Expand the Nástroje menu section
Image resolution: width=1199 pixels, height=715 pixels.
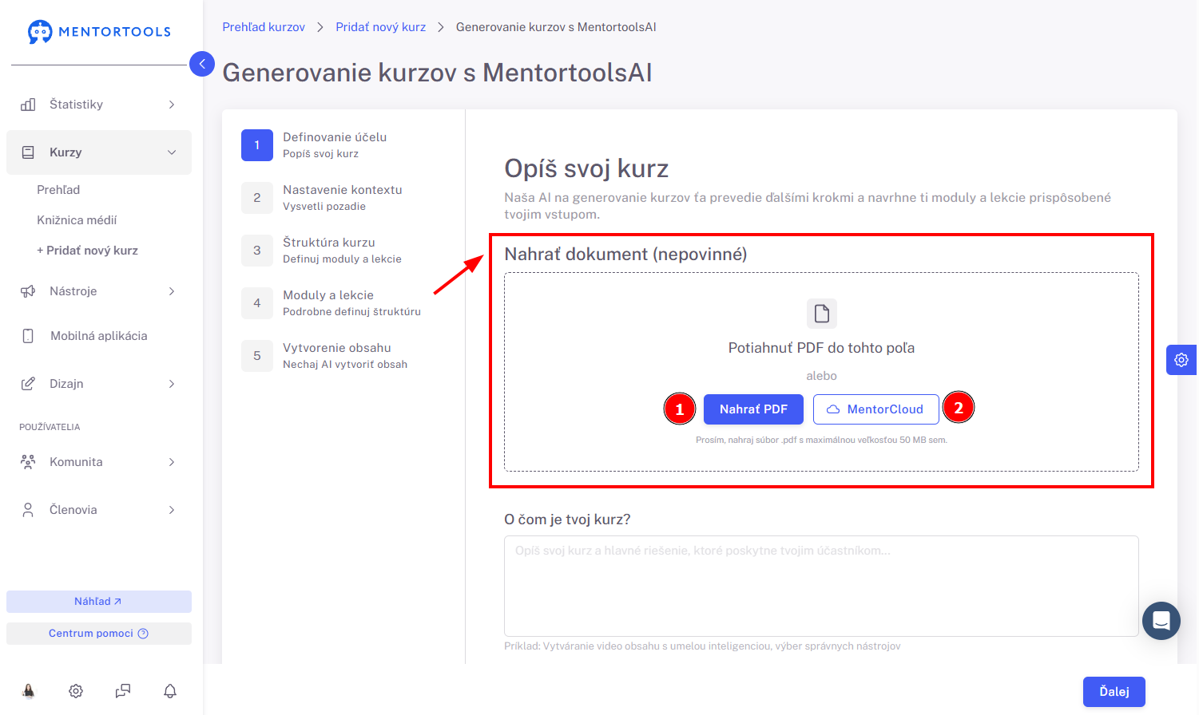click(99, 291)
